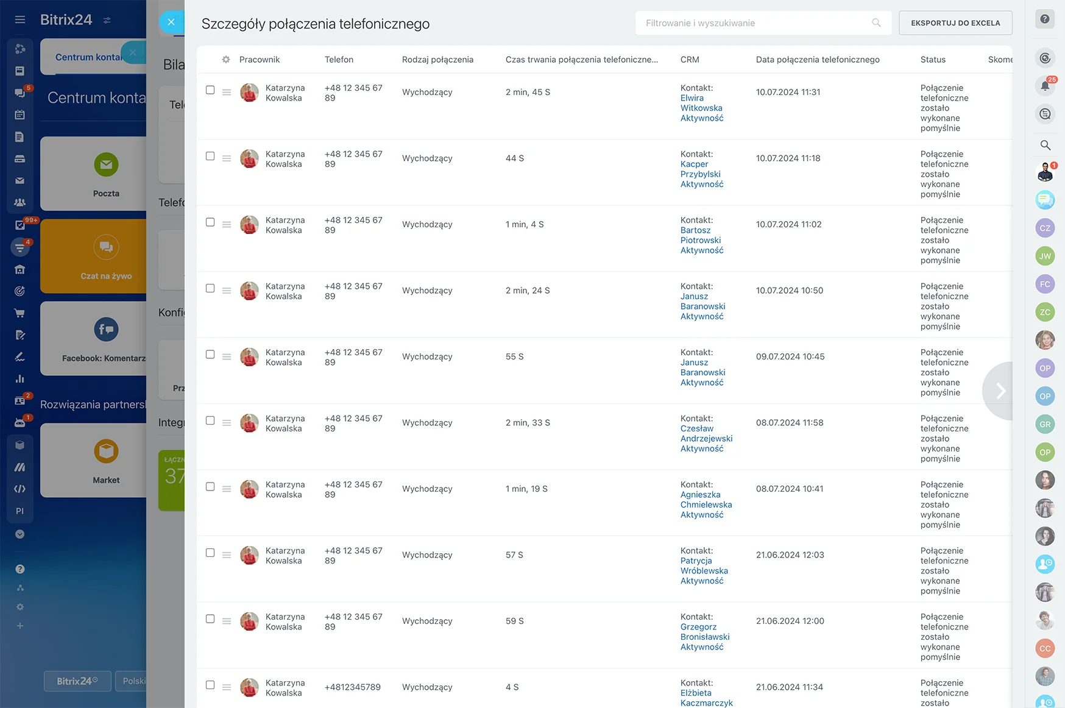Viewport: 1065px width, 708px height.
Task: Click the grid settings gear icon
Action: point(226,60)
